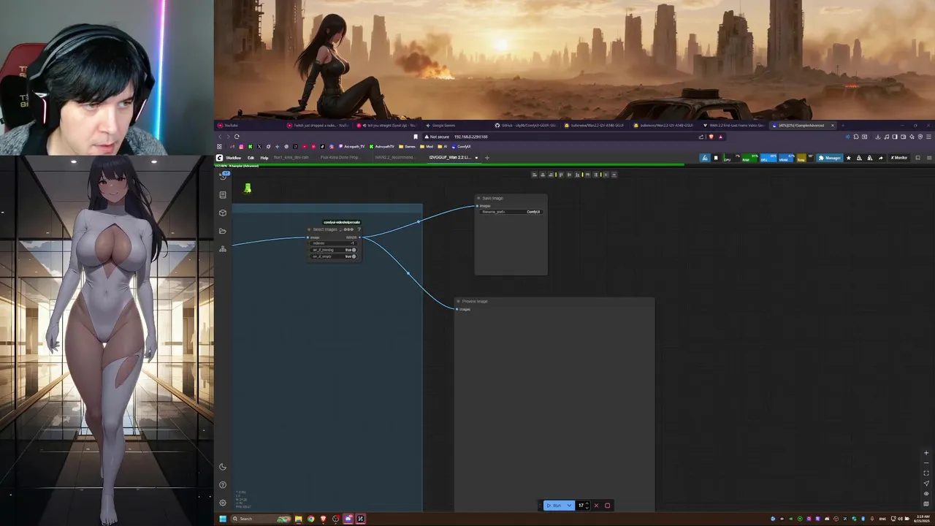Click the ComfyUI logo icon
The width and height of the screenshot is (935, 526).
[x=219, y=158]
